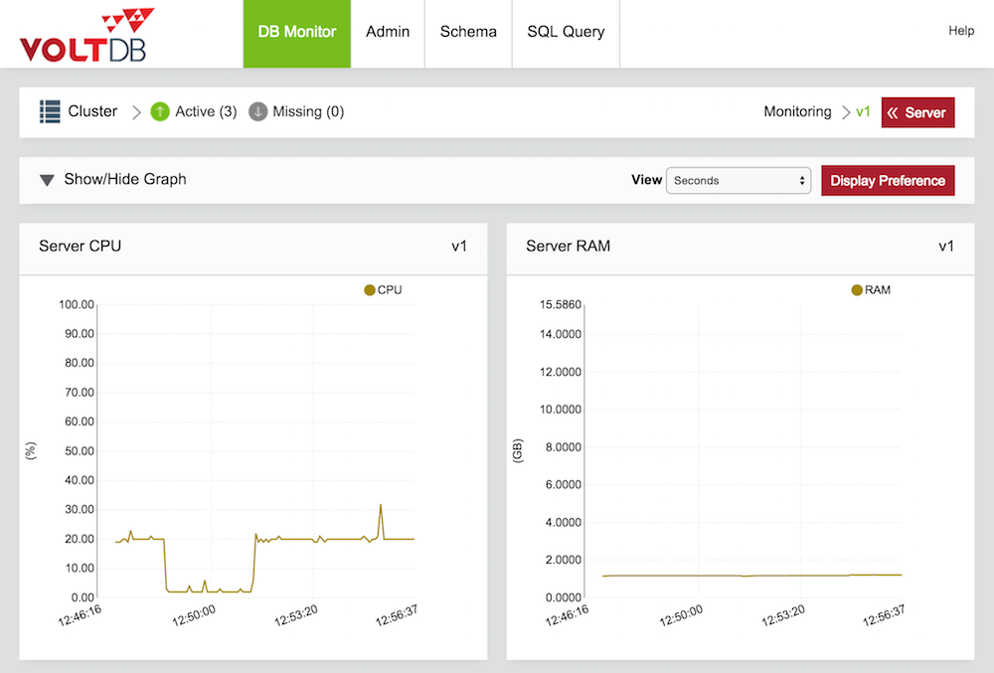Viewport: 994px width, 673px height.
Task: Open the Admin tab
Action: pos(388,32)
